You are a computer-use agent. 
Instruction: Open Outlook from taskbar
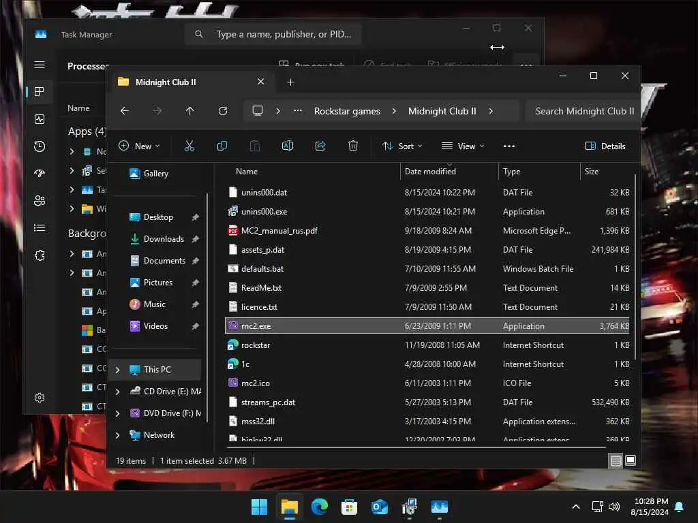click(x=379, y=507)
